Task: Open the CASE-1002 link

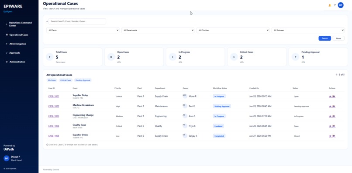Action: pos(54,106)
